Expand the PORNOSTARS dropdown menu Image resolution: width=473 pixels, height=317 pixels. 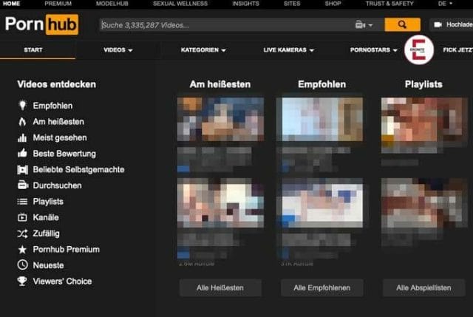(373, 50)
